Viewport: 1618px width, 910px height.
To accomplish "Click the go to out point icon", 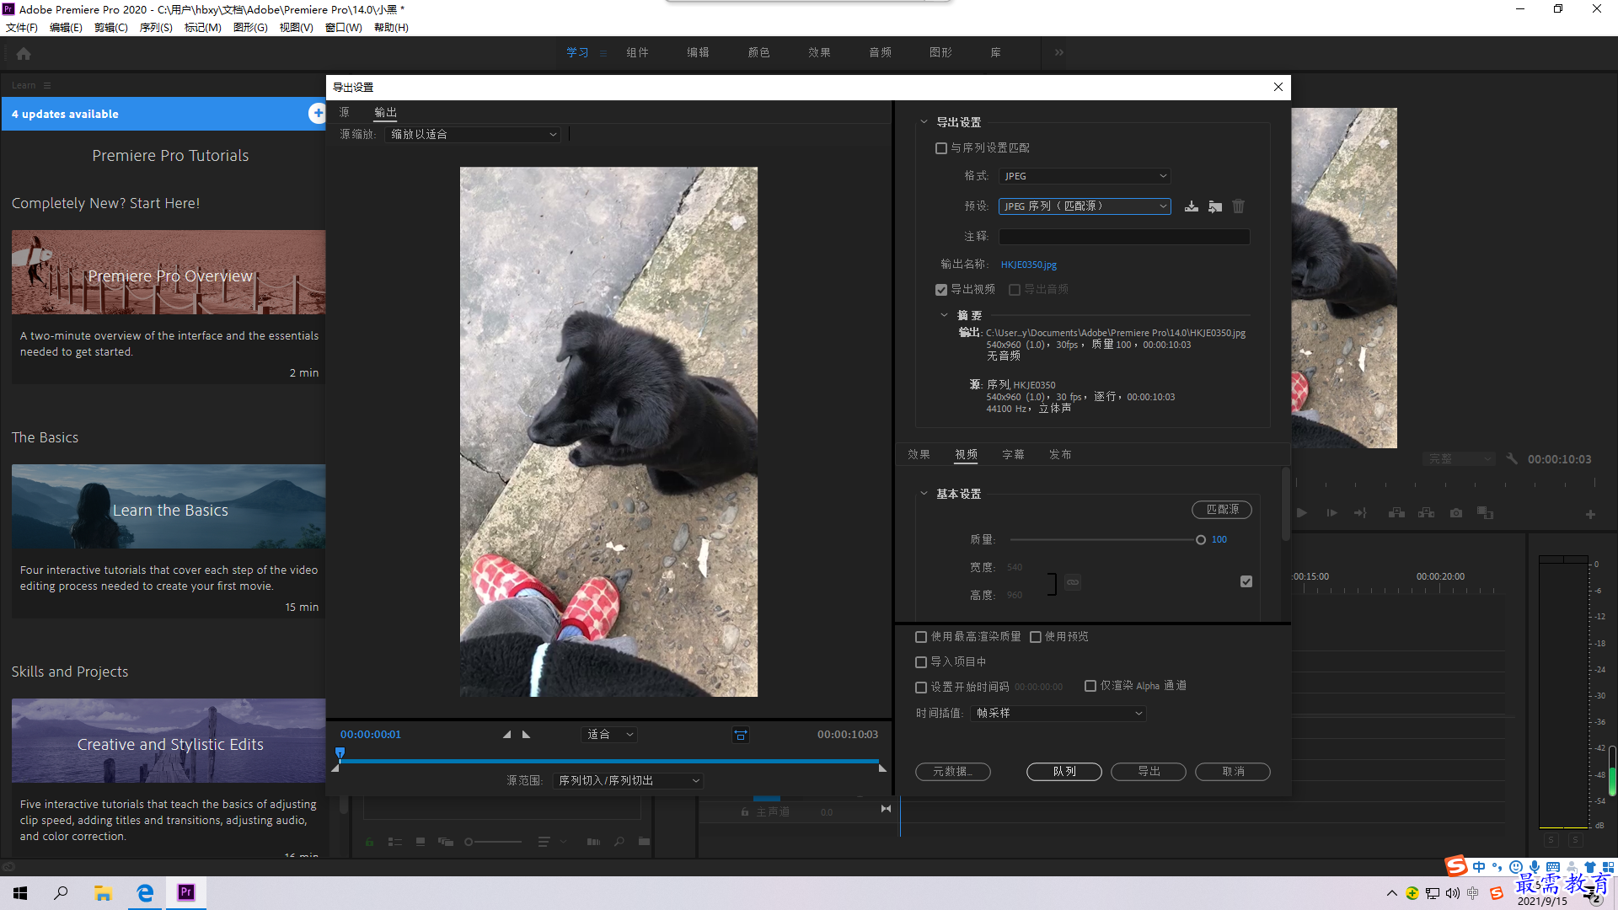I will (x=1360, y=513).
